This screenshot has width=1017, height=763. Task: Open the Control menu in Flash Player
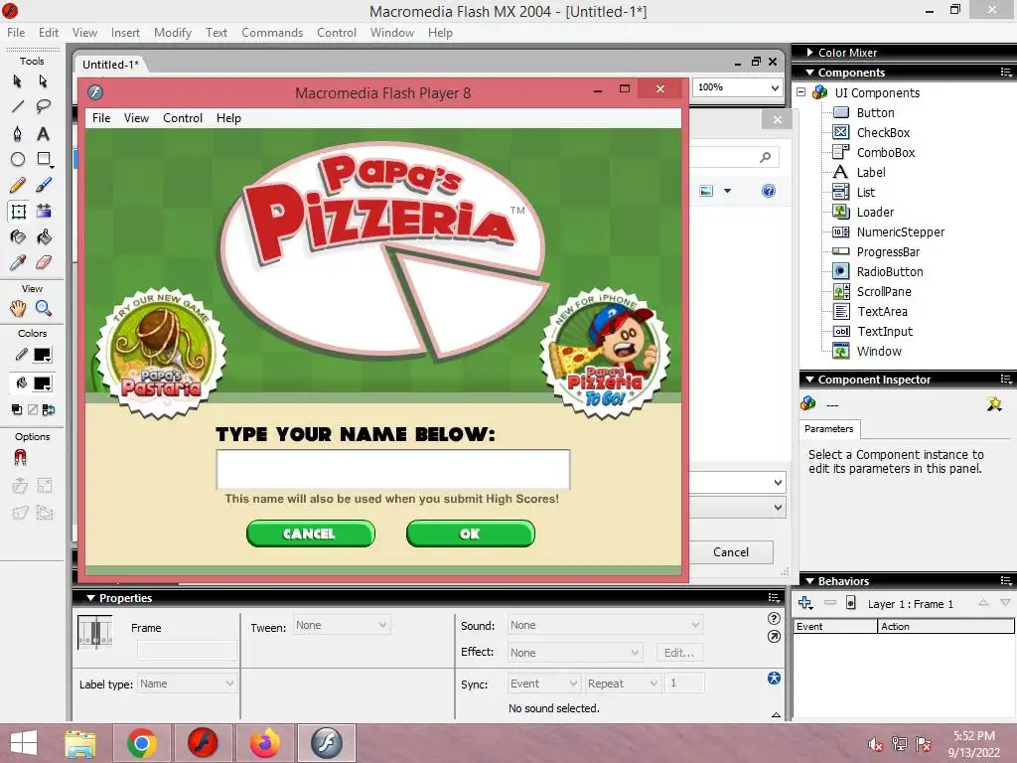tap(183, 118)
